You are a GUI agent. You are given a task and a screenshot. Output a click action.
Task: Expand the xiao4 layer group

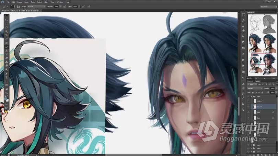[252, 148]
